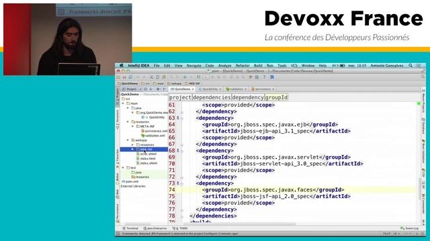
Task: Click the WEB-INF navigation bar crumb
Action: (193, 83)
